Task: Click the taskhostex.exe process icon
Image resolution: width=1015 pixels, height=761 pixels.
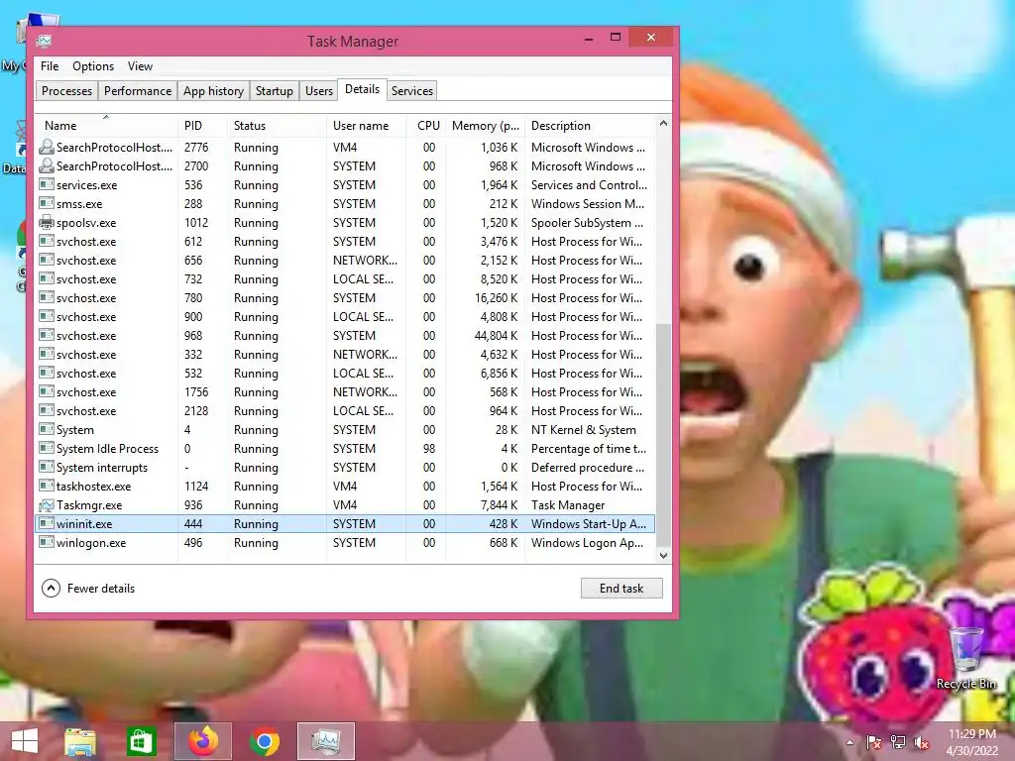Action: (47, 486)
